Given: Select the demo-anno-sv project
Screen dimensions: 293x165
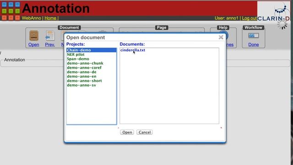Looking at the screenshot, I should click(92, 85).
